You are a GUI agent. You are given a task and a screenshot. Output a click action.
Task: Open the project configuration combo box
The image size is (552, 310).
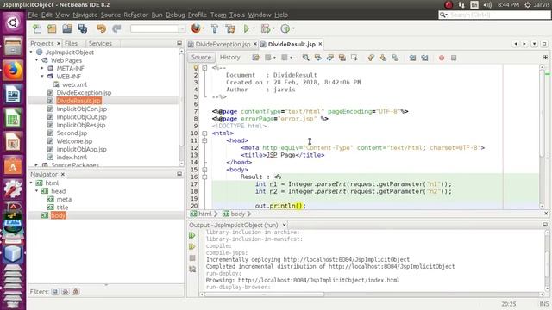pyautogui.click(x=157, y=28)
